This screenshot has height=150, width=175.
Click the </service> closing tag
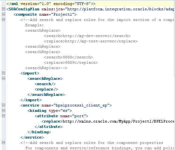tap(32, 138)
